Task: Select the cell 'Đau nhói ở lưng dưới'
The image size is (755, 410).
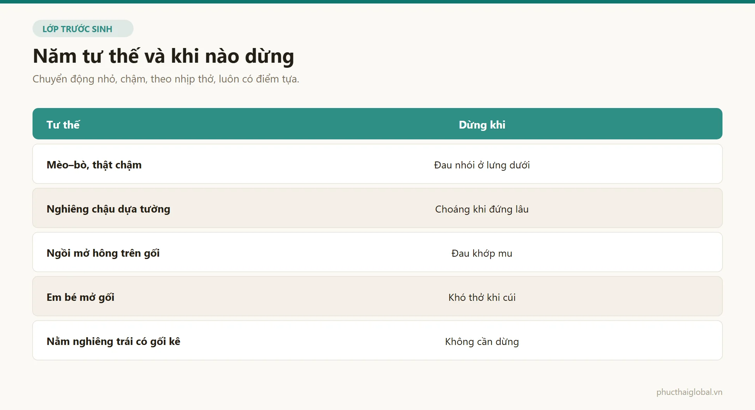Action: [482, 165]
